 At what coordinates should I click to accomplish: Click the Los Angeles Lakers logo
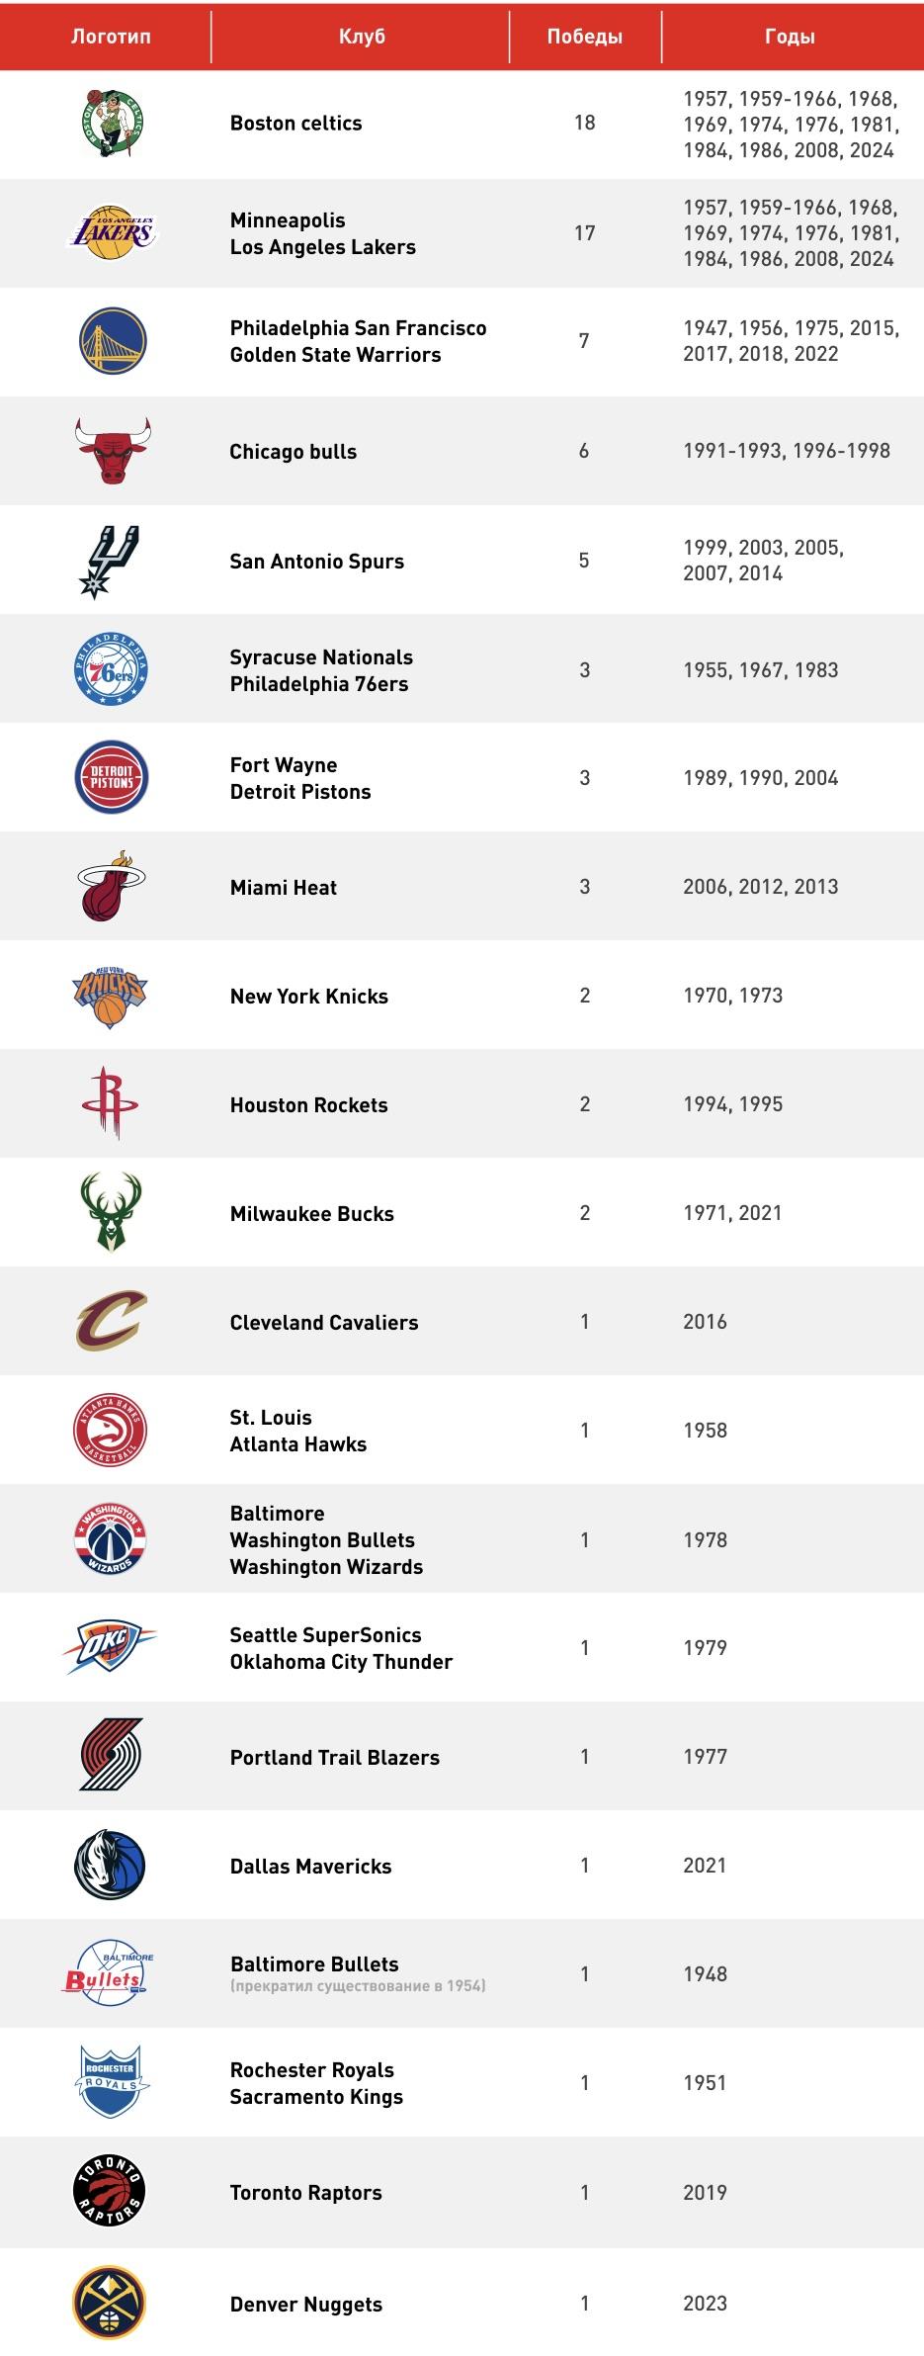click(112, 232)
